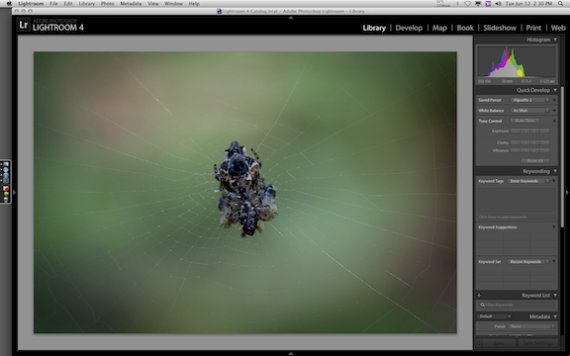Image resolution: width=570 pixels, height=356 pixels.
Task: Collapse the Keyword List panel
Action: point(555,295)
